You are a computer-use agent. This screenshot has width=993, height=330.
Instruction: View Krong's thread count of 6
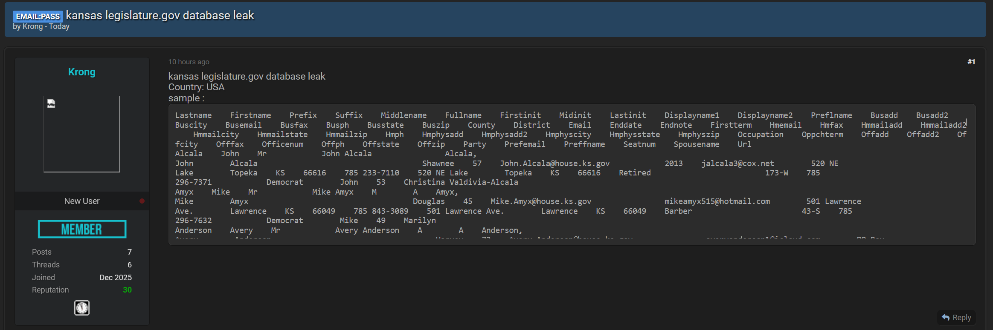point(129,265)
